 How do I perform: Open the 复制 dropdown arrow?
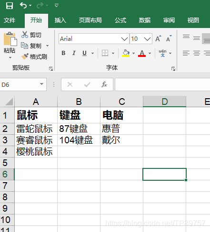click(x=47, y=46)
